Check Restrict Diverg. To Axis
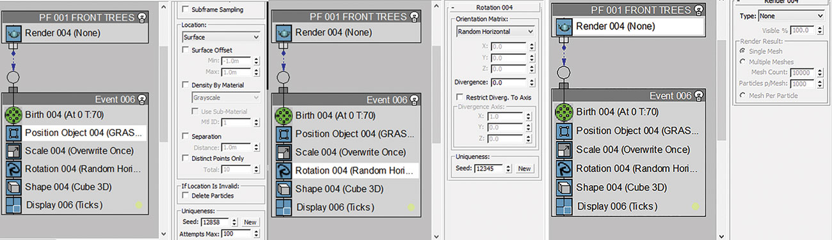Viewport: 832px width, 240px height. (x=460, y=97)
